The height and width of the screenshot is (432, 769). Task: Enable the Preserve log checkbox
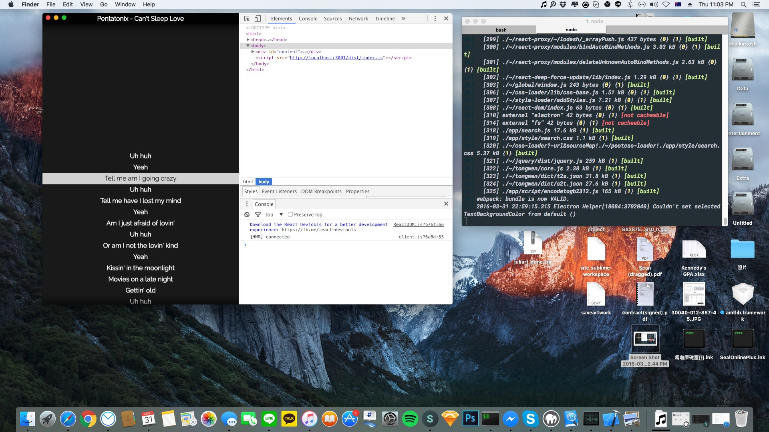(x=290, y=215)
